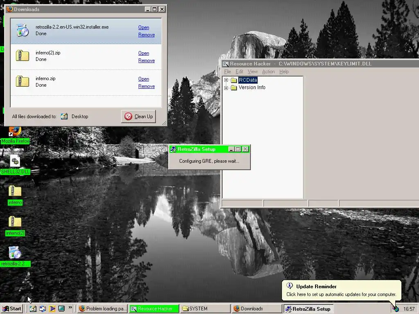
Task: Expand the RCData tree node
Action: [226, 80]
